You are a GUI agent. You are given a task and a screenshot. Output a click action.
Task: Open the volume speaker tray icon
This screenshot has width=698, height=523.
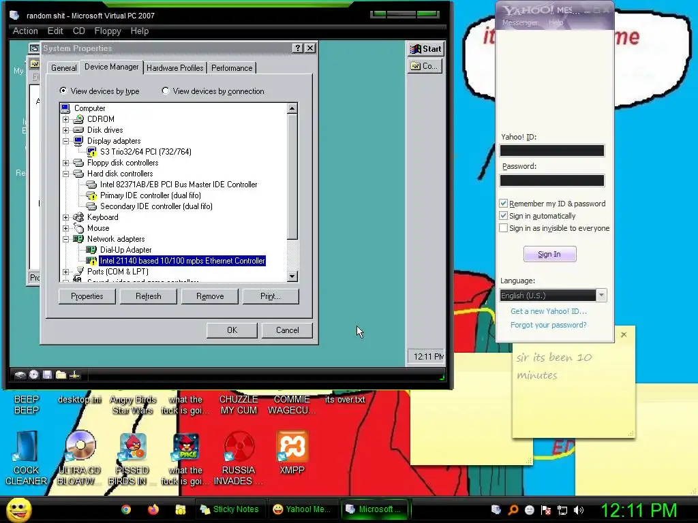(x=579, y=509)
